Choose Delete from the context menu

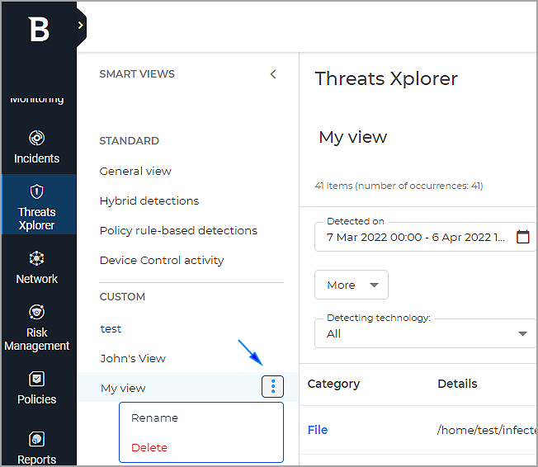click(x=149, y=447)
